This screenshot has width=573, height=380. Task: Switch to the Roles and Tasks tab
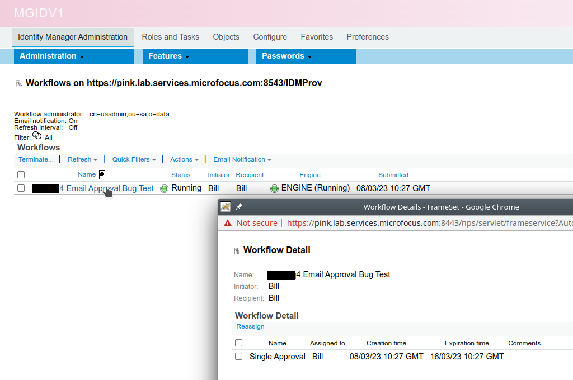[170, 37]
